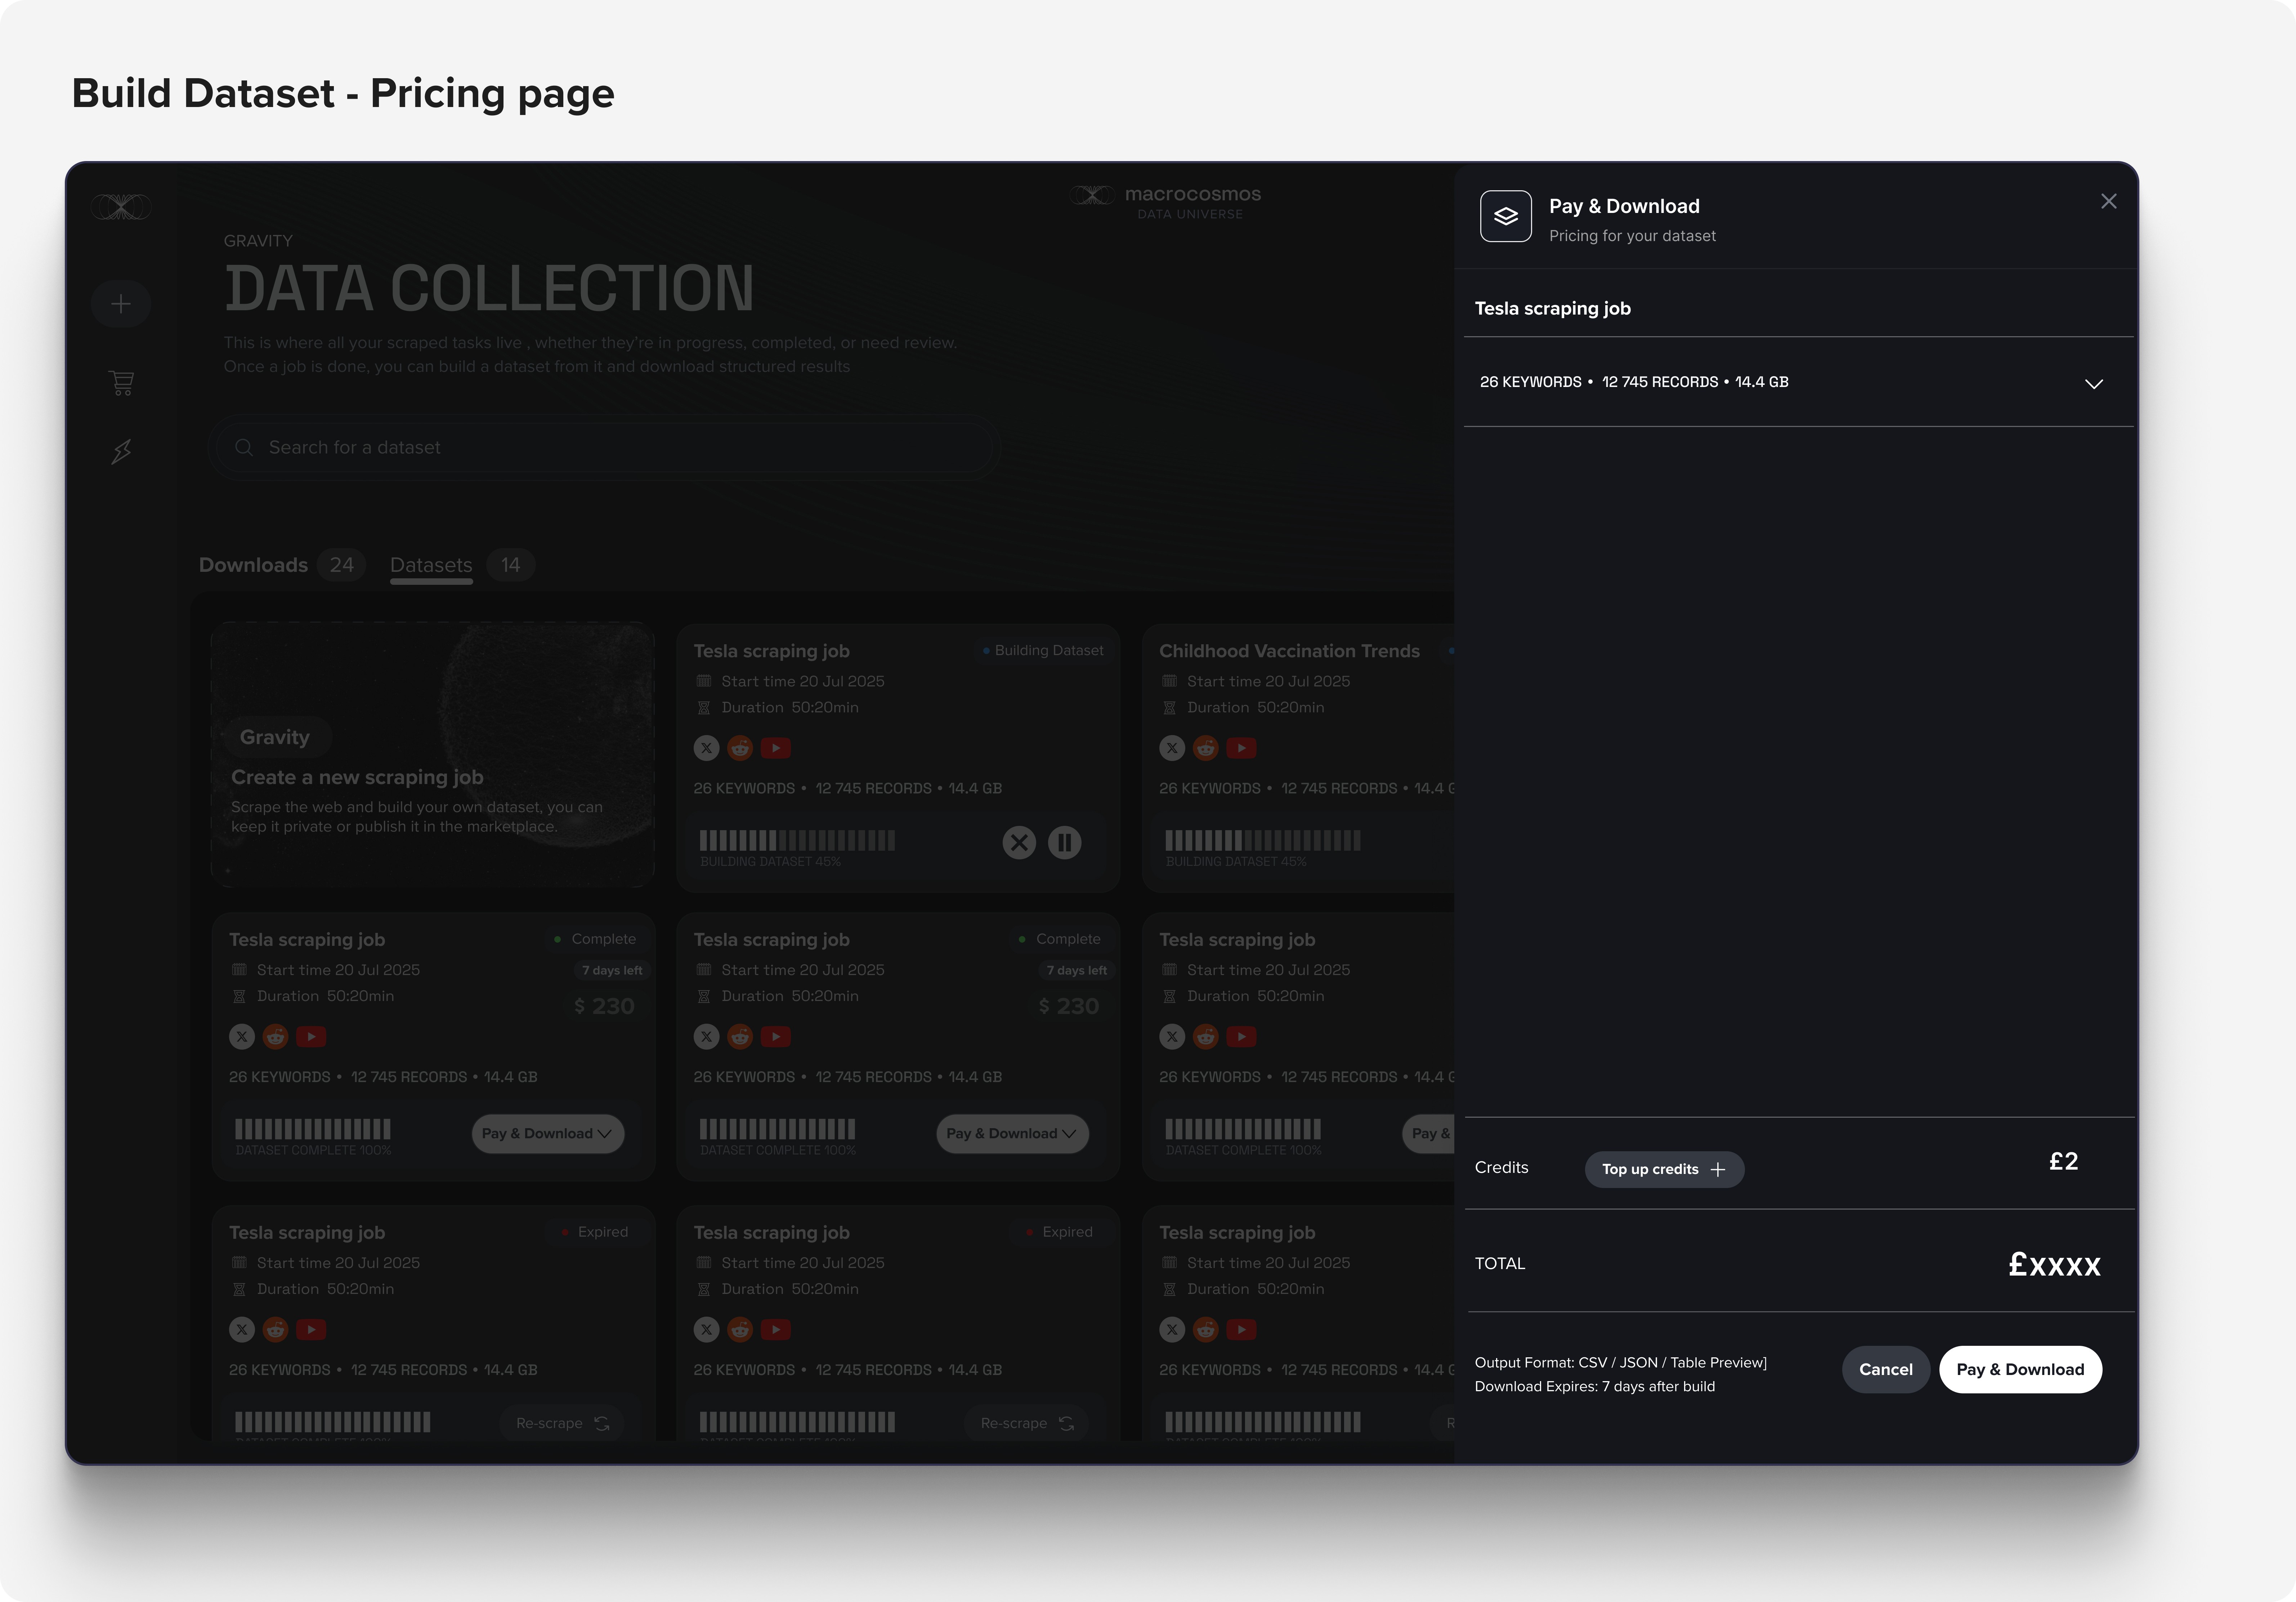Screen dimensions: 2296x1602
Task: Click the macrocosmos logo in sidebar
Action: pyautogui.click(x=121, y=207)
